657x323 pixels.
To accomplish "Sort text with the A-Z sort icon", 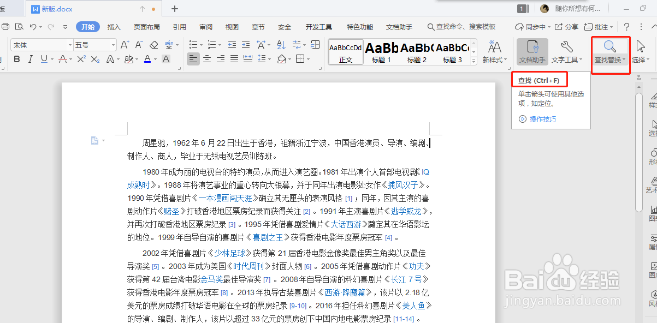I will point(280,44).
